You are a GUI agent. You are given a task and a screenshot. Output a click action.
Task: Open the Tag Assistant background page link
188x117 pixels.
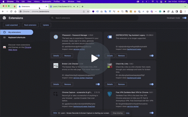click(134, 49)
